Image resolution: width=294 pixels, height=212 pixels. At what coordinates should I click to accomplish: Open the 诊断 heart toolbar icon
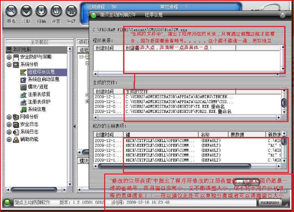pos(26,11)
